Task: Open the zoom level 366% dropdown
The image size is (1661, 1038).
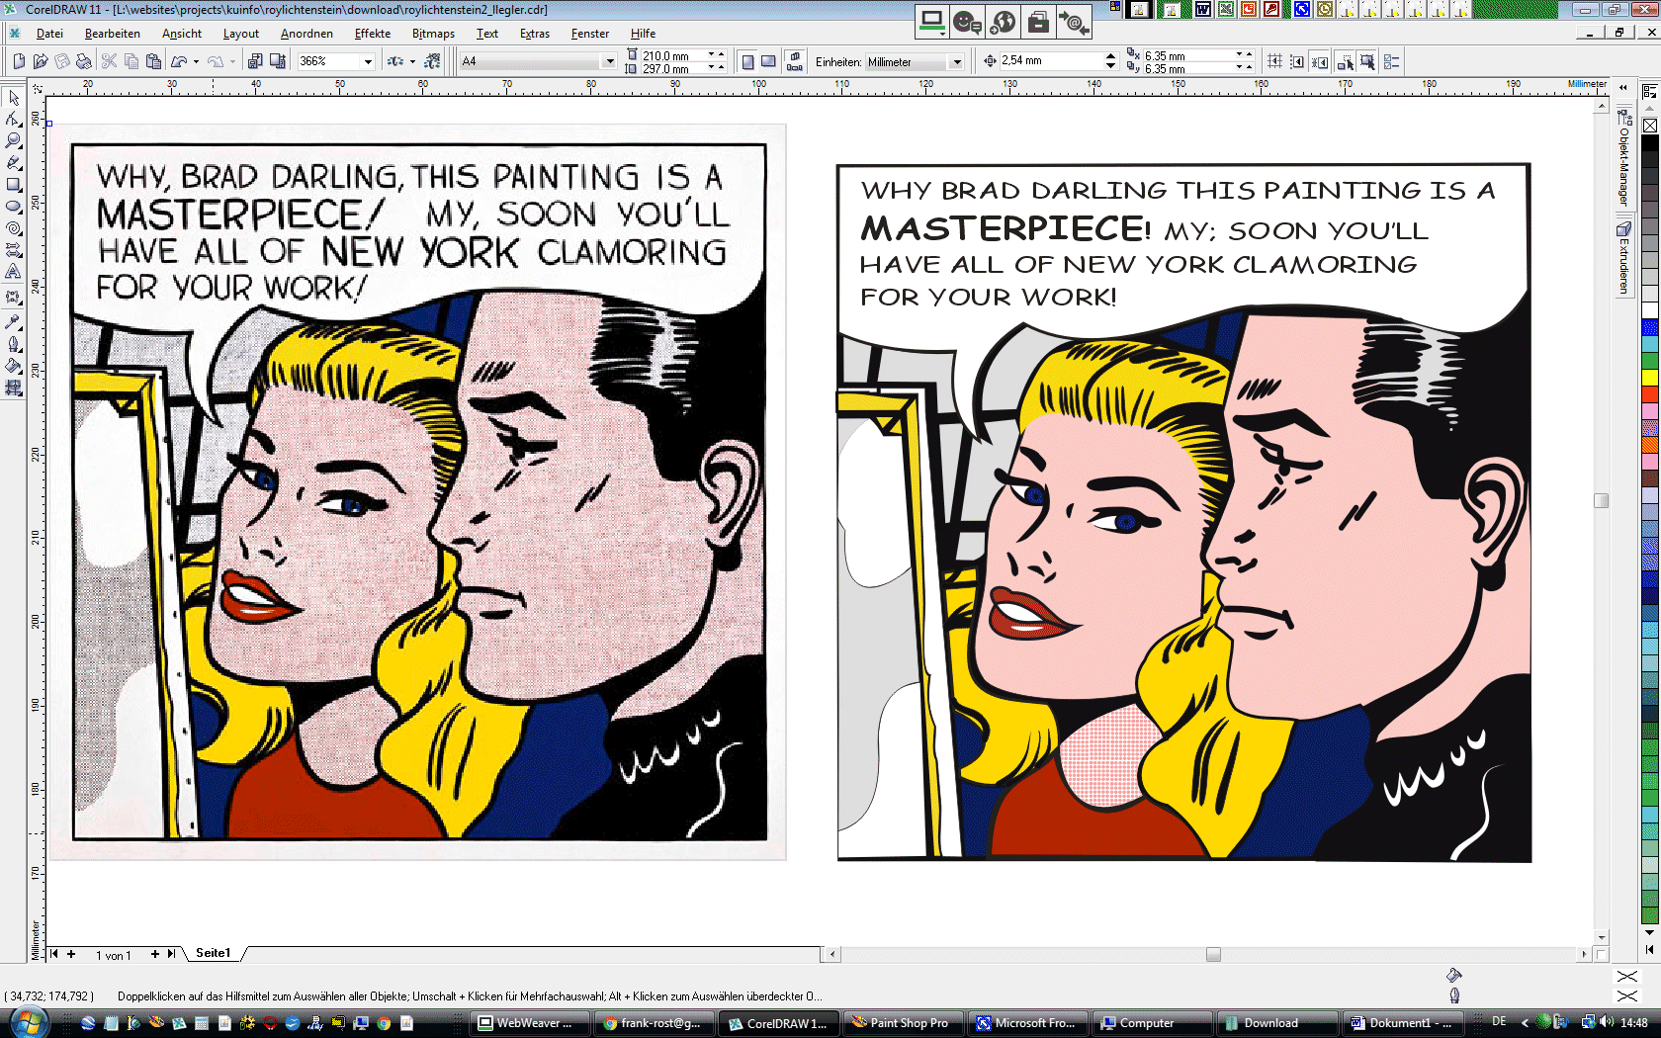Action: tap(368, 61)
